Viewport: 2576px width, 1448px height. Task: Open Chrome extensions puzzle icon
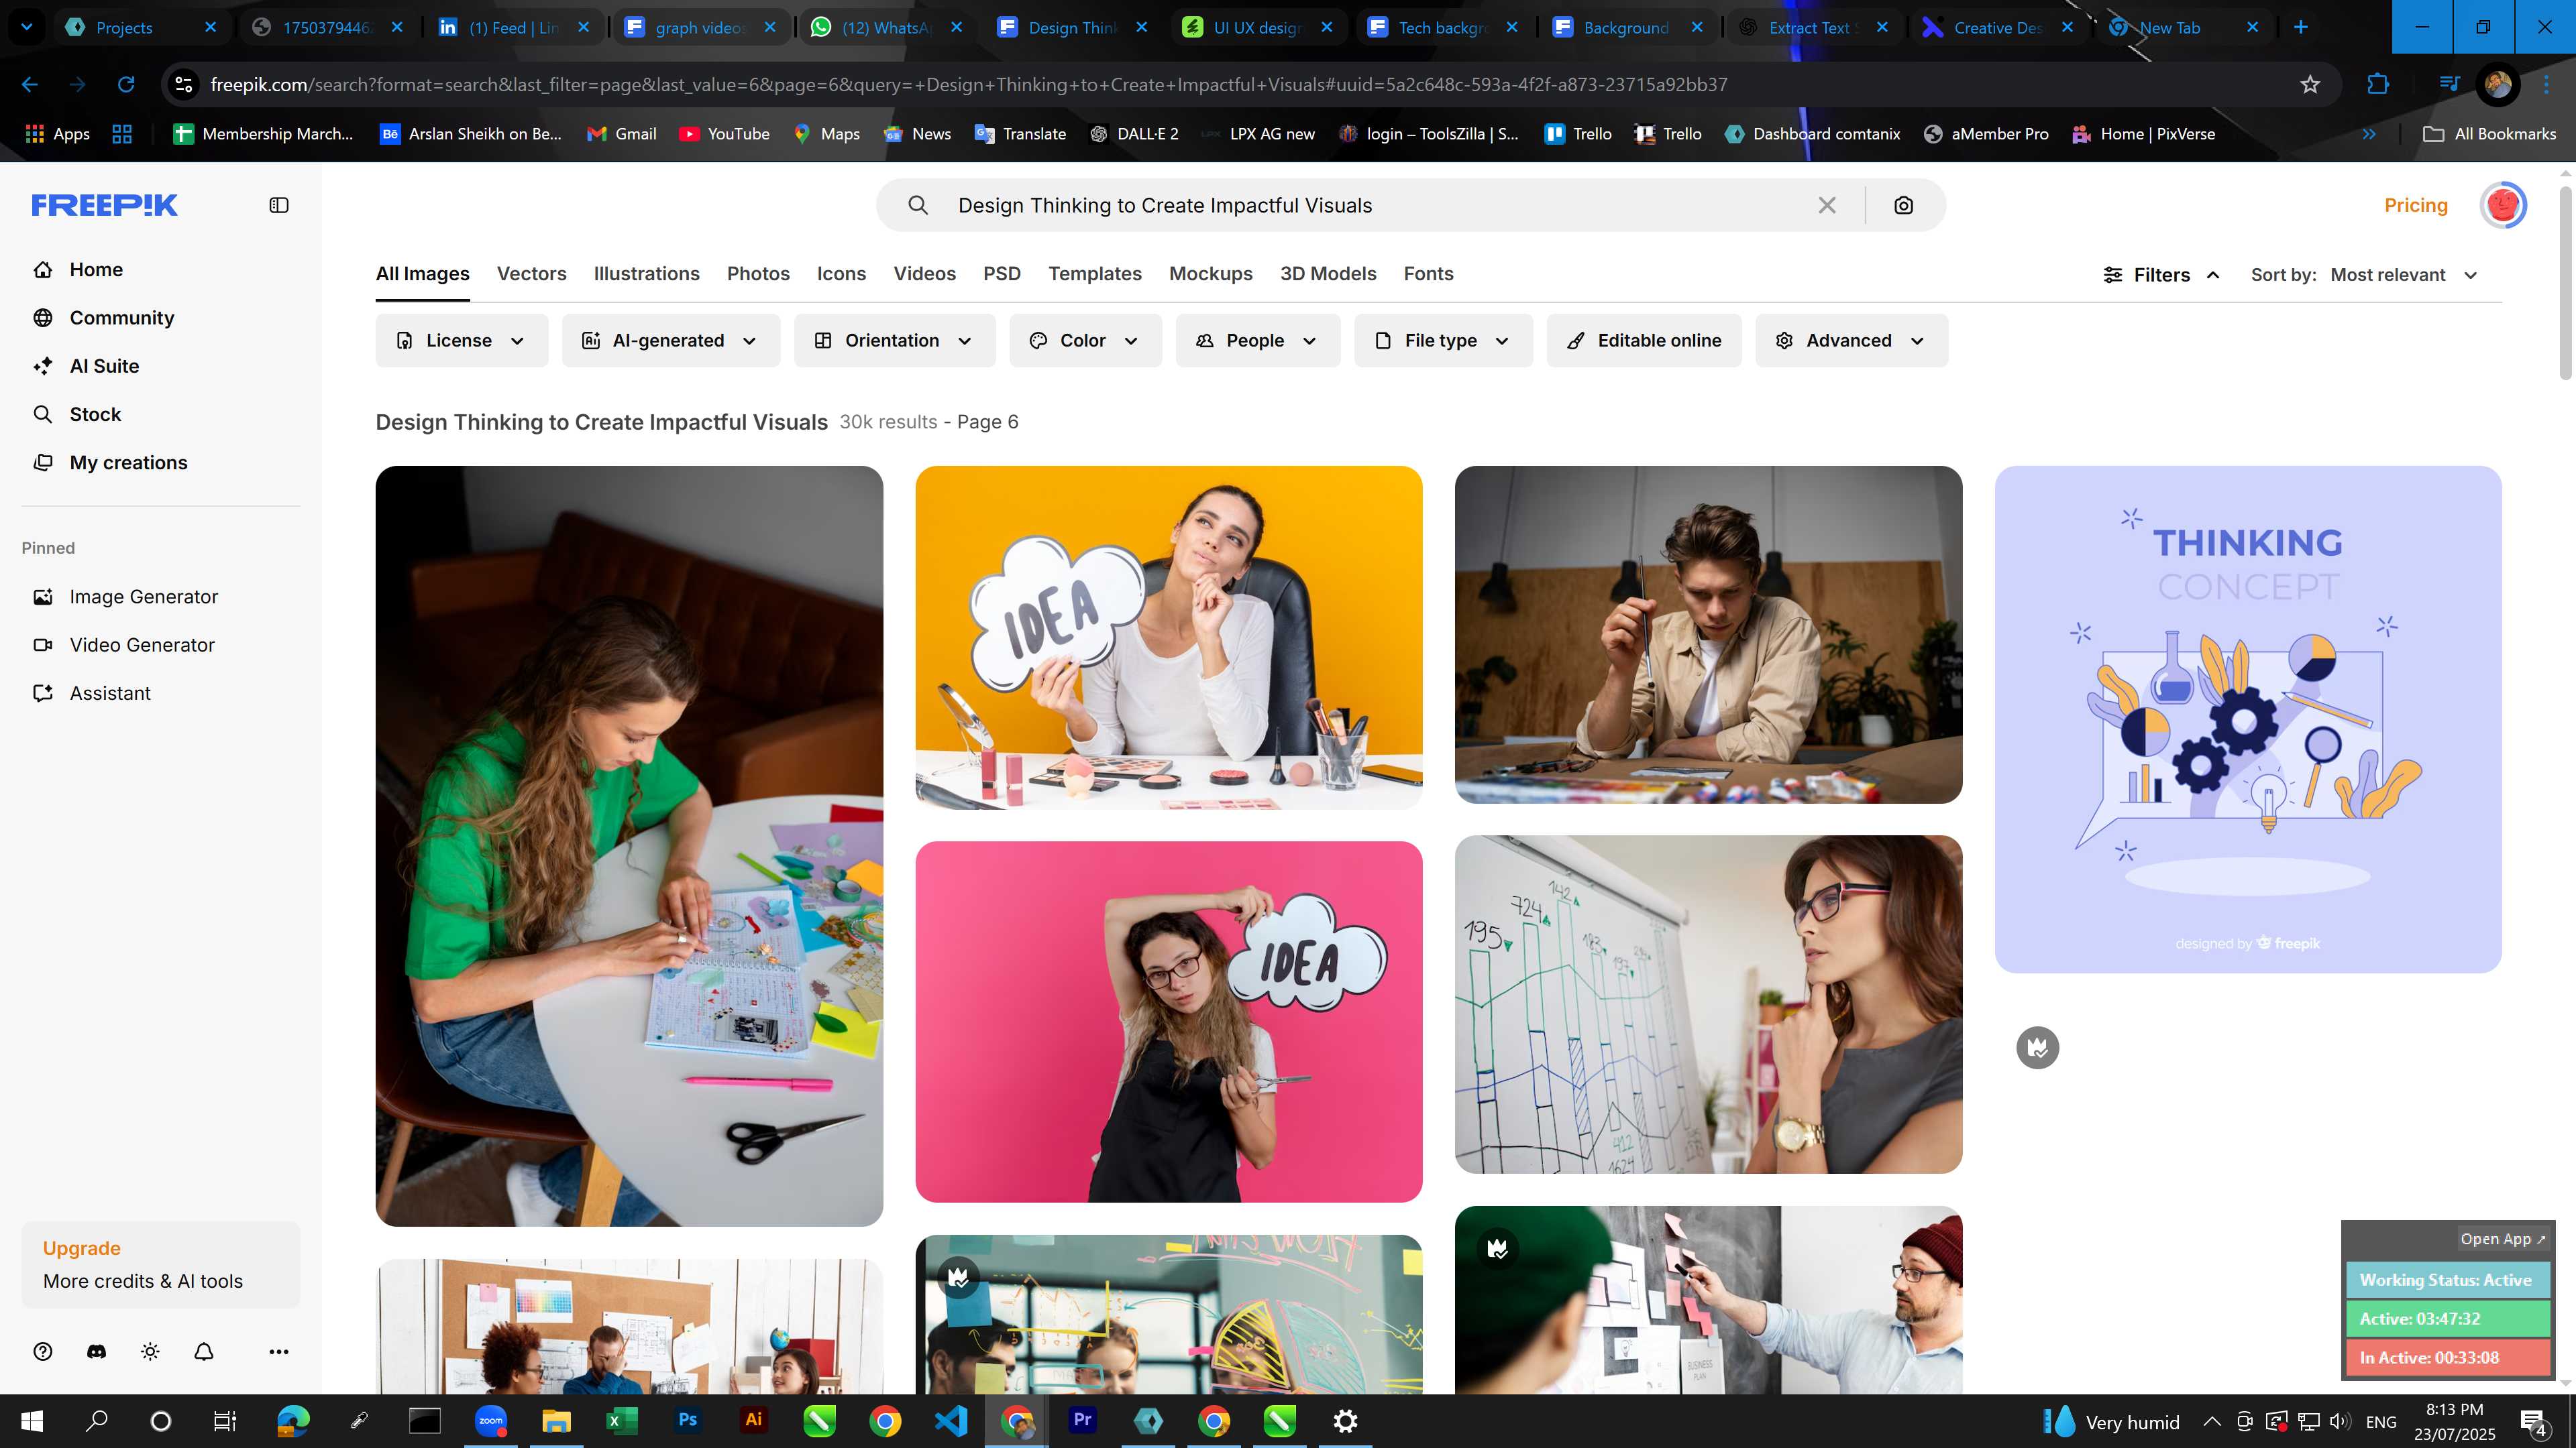(x=2378, y=85)
